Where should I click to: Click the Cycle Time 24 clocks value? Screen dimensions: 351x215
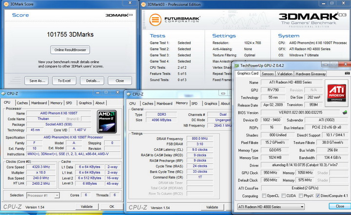[200, 166]
